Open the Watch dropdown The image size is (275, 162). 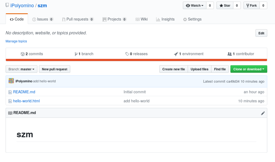195,5
